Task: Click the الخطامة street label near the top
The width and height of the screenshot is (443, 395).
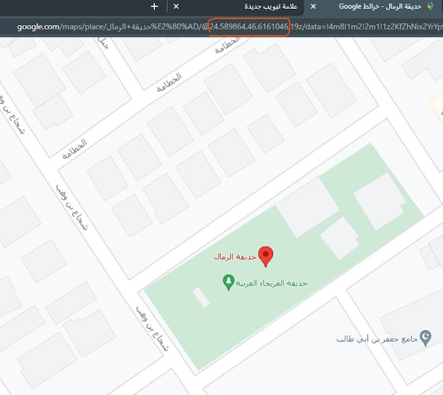Action: pyautogui.click(x=227, y=45)
